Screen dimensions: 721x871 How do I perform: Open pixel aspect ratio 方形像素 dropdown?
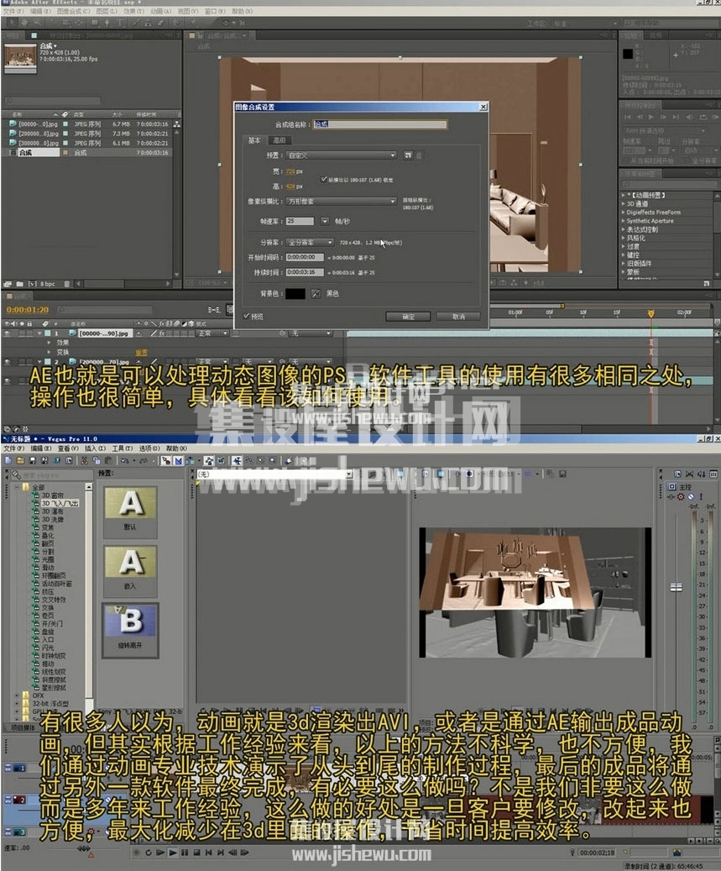[342, 201]
